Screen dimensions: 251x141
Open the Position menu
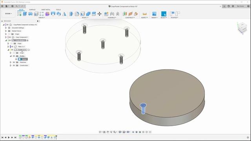[x=175, y=18]
